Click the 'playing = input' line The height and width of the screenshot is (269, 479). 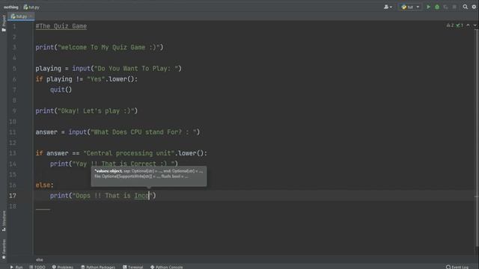coord(109,68)
